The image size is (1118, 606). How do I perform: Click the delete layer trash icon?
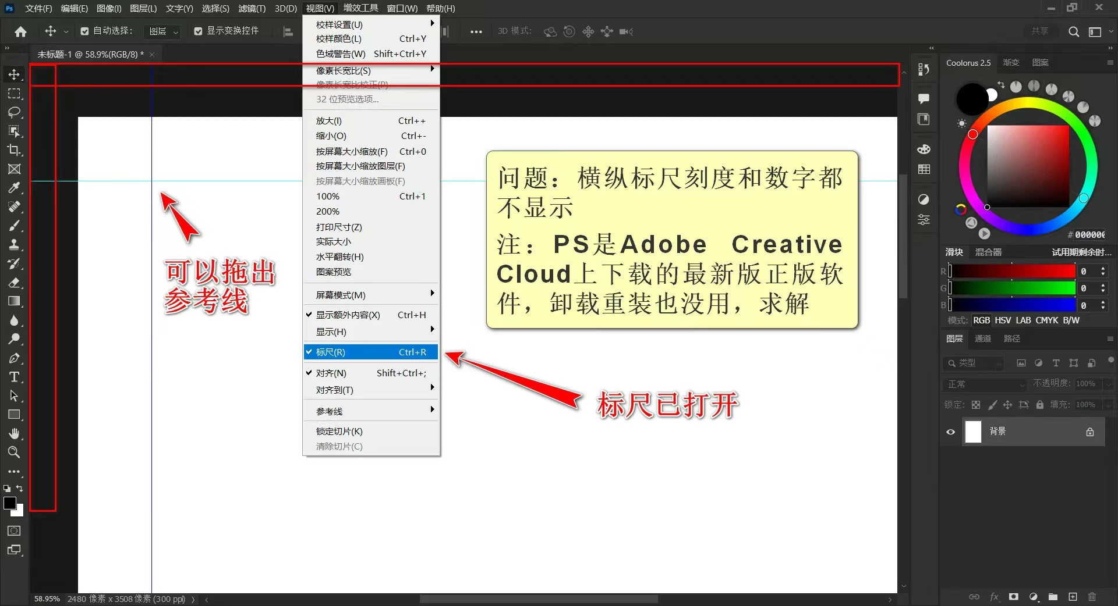coord(1092,597)
